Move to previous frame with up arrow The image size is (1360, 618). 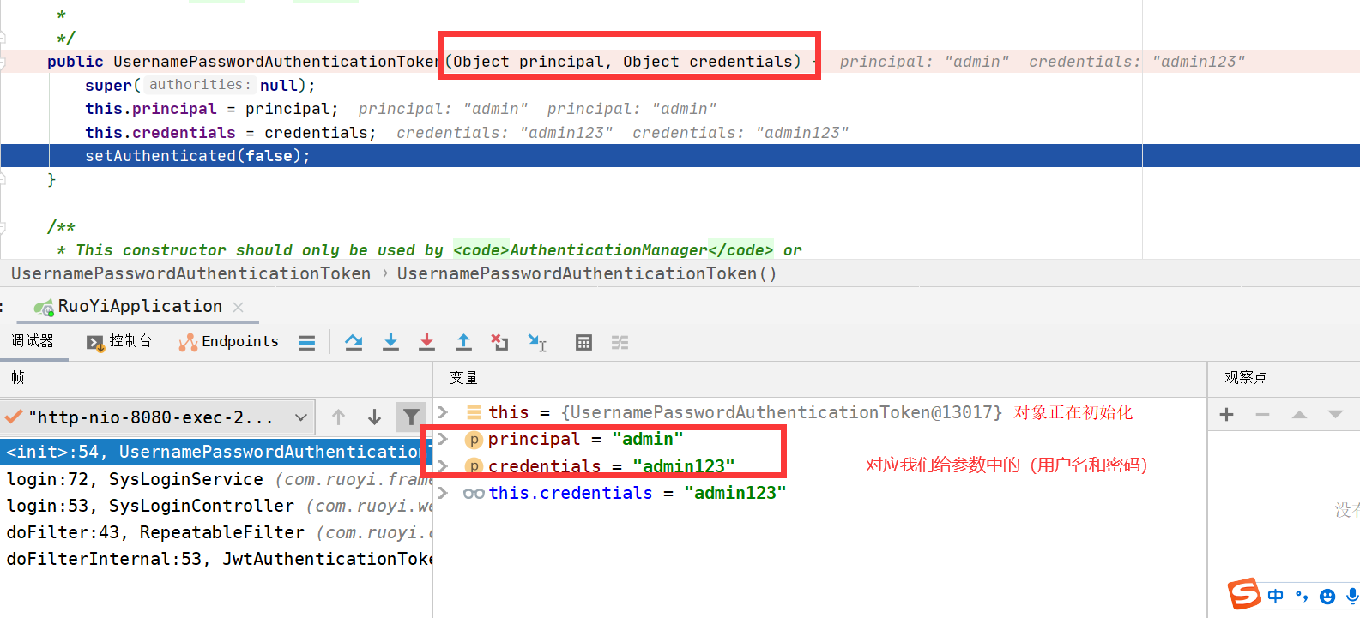pyautogui.click(x=338, y=417)
